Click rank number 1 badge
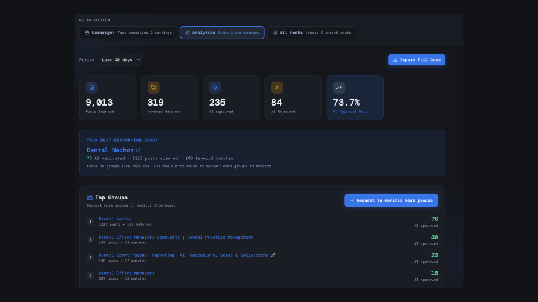The height and width of the screenshot is (302, 538). click(x=90, y=222)
